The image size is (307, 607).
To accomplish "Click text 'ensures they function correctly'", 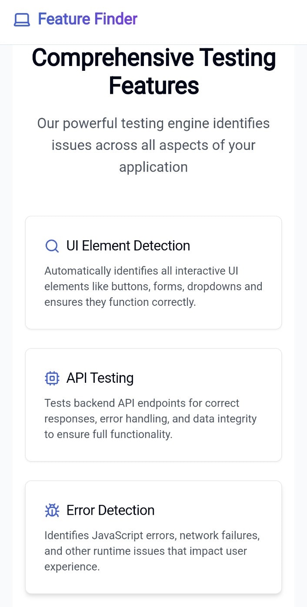I will point(120,302).
